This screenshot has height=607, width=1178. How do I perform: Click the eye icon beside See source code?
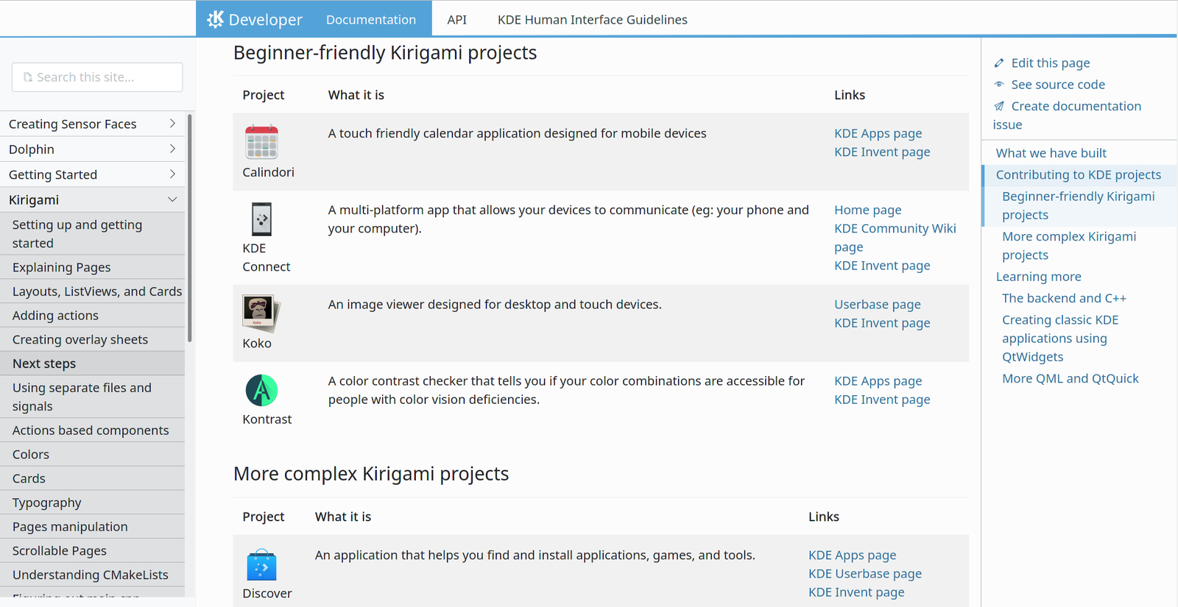coord(999,85)
